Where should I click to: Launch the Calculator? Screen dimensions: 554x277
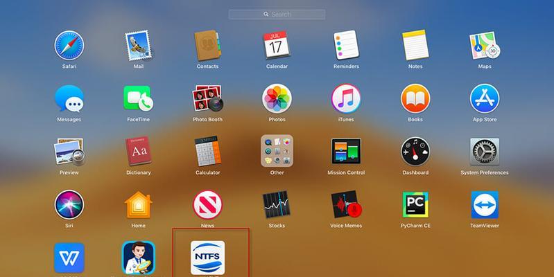click(x=207, y=152)
